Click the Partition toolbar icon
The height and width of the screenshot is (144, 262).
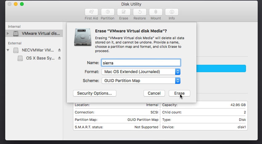(108, 12)
